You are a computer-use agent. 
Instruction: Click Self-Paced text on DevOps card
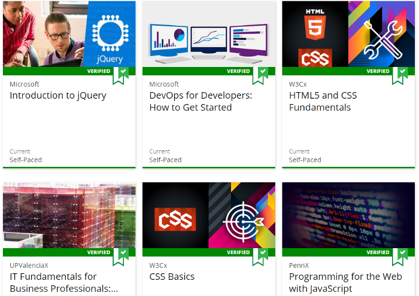point(165,160)
